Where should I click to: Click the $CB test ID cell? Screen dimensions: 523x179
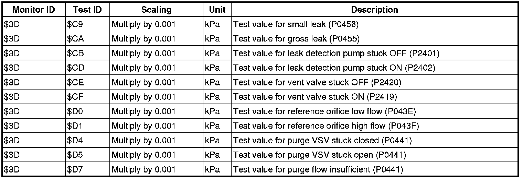pos(76,53)
